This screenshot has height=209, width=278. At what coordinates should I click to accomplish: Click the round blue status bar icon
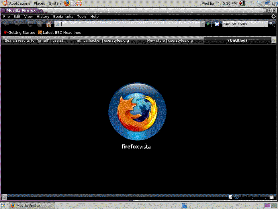(x=236, y=197)
